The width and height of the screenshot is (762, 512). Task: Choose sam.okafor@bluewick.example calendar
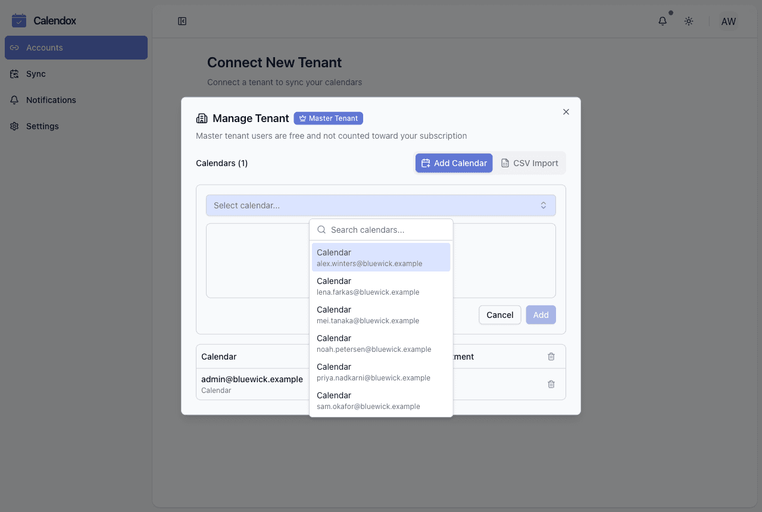[x=381, y=400]
